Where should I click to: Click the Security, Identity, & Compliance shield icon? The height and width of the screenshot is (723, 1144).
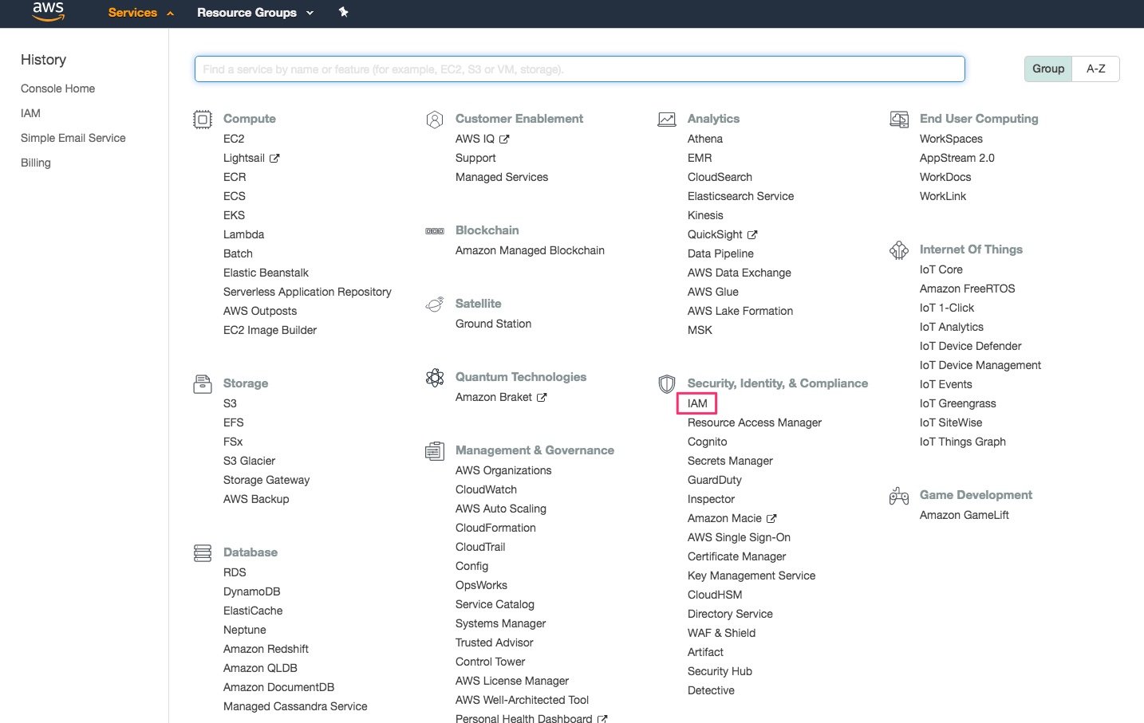[667, 383]
